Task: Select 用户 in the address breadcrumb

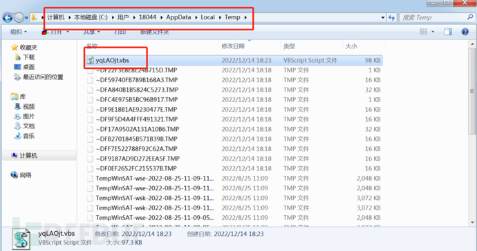Action: pos(123,17)
